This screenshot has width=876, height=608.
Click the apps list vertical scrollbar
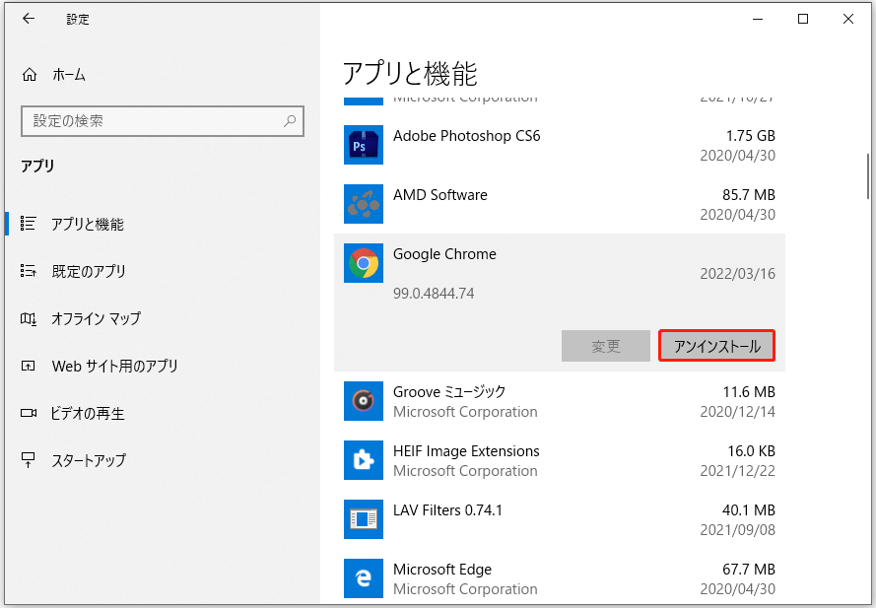pyautogui.click(x=867, y=176)
